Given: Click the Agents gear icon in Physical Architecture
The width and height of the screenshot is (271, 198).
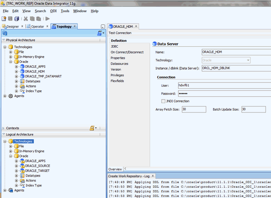Looking at the screenshot, I should pos(11,96).
